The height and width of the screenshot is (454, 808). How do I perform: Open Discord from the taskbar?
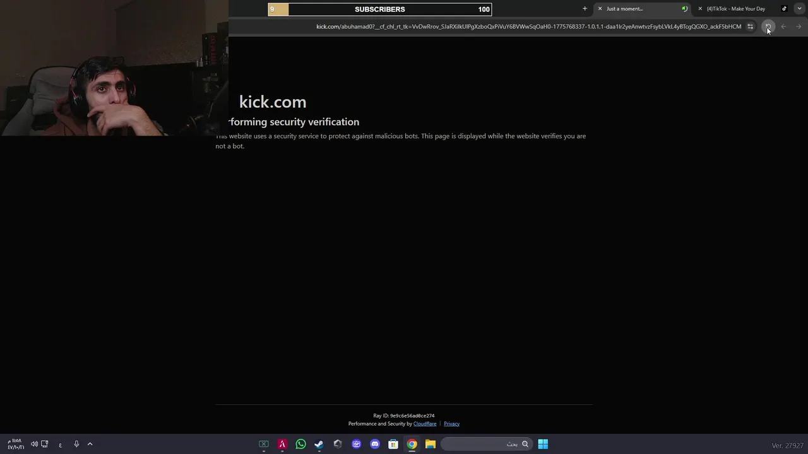375,444
